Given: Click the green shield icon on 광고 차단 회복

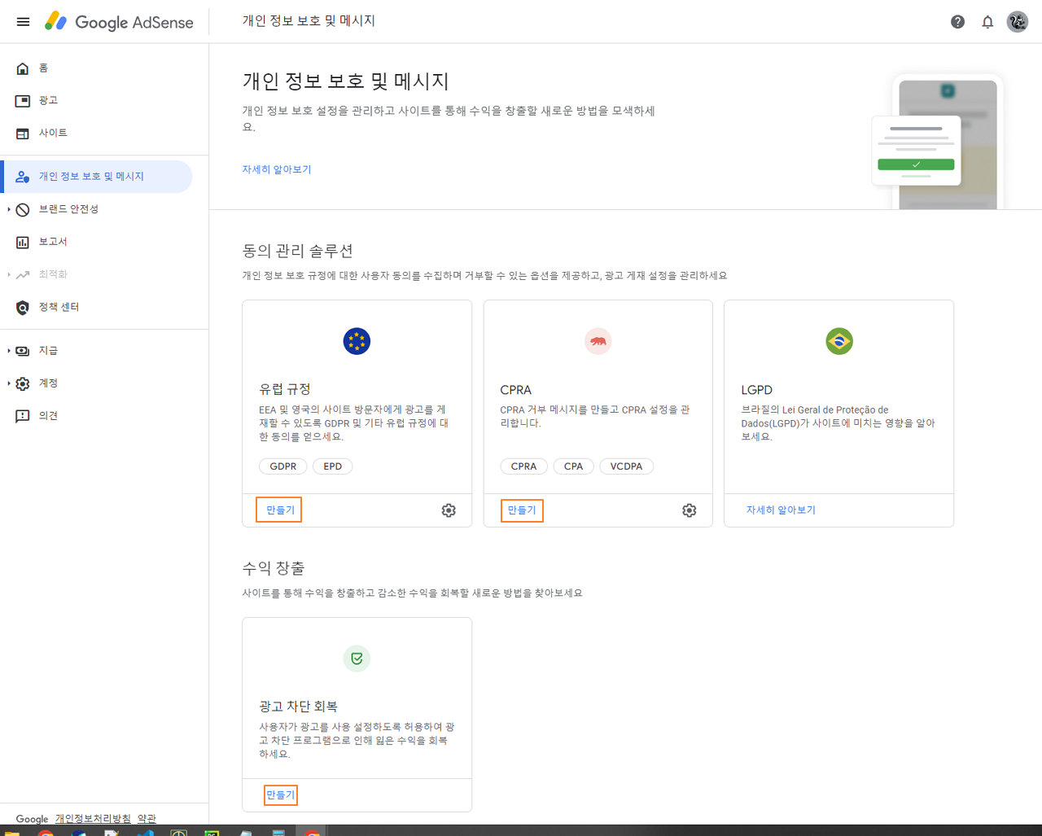Looking at the screenshot, I should click(x=357, y=659).
